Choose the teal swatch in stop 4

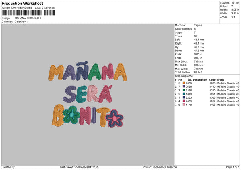[184, 94]
